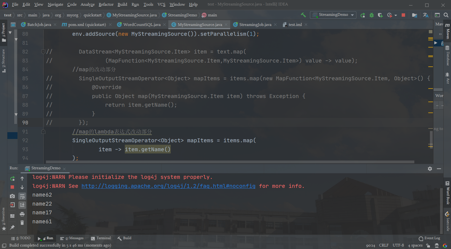Open the Database tool window
451x249 pixels.
447,55
